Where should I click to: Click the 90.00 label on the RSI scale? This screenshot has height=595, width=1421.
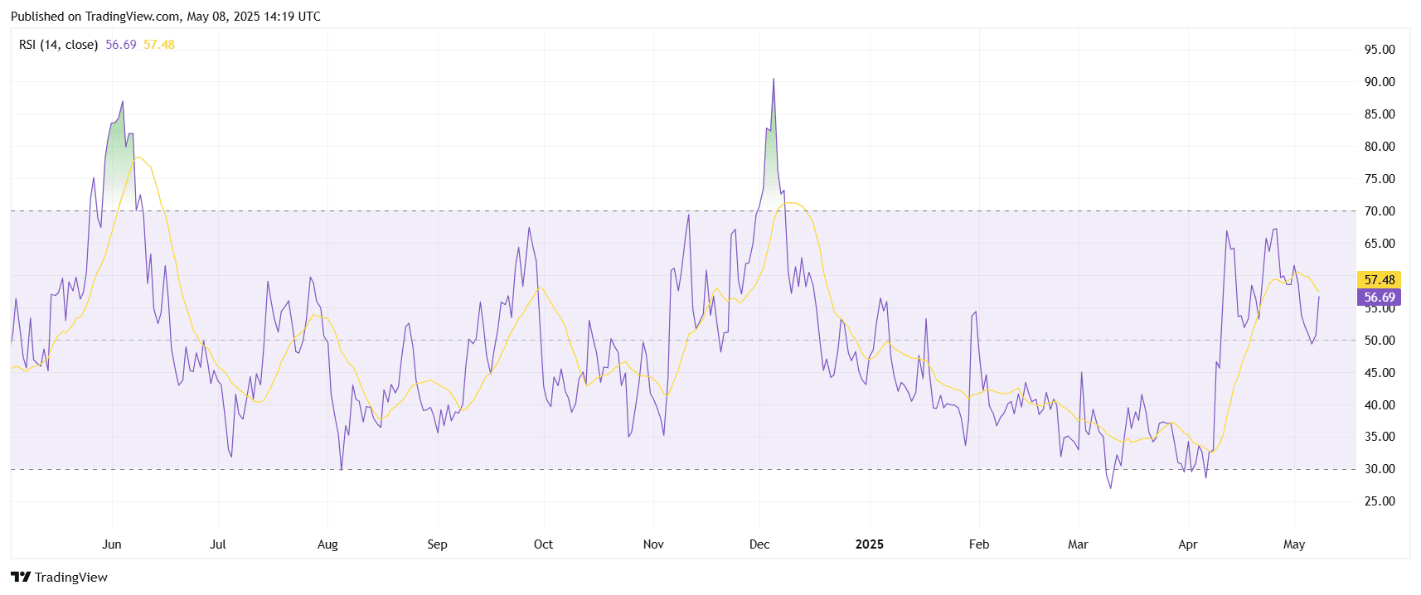point(1380,82)
